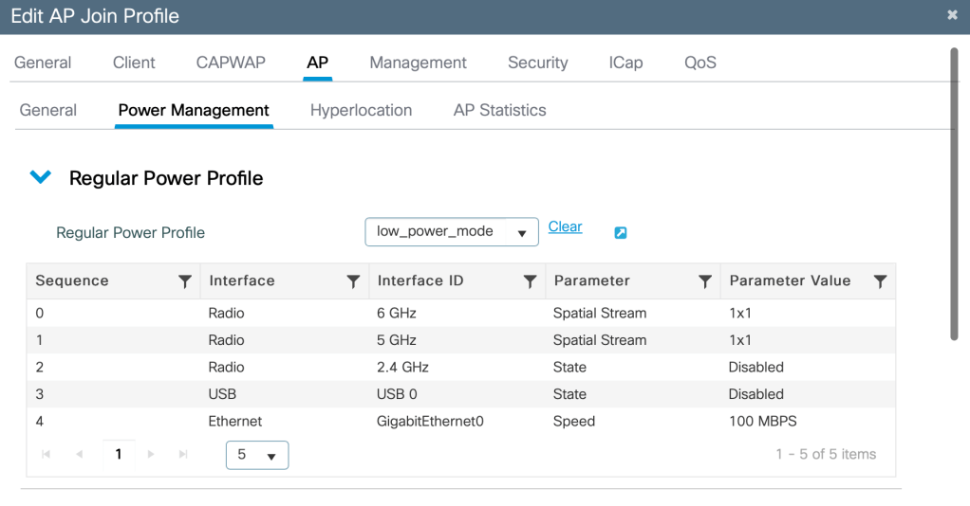Collapse the Regular Power Profile section
The width and height of the screenshot is (970, 506).
pyautogui.click(x=41, y=177)
